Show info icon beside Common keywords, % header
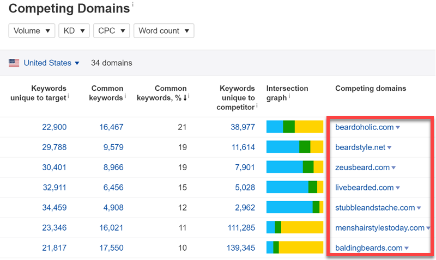The image size is (436, 260). coord(189,96)
